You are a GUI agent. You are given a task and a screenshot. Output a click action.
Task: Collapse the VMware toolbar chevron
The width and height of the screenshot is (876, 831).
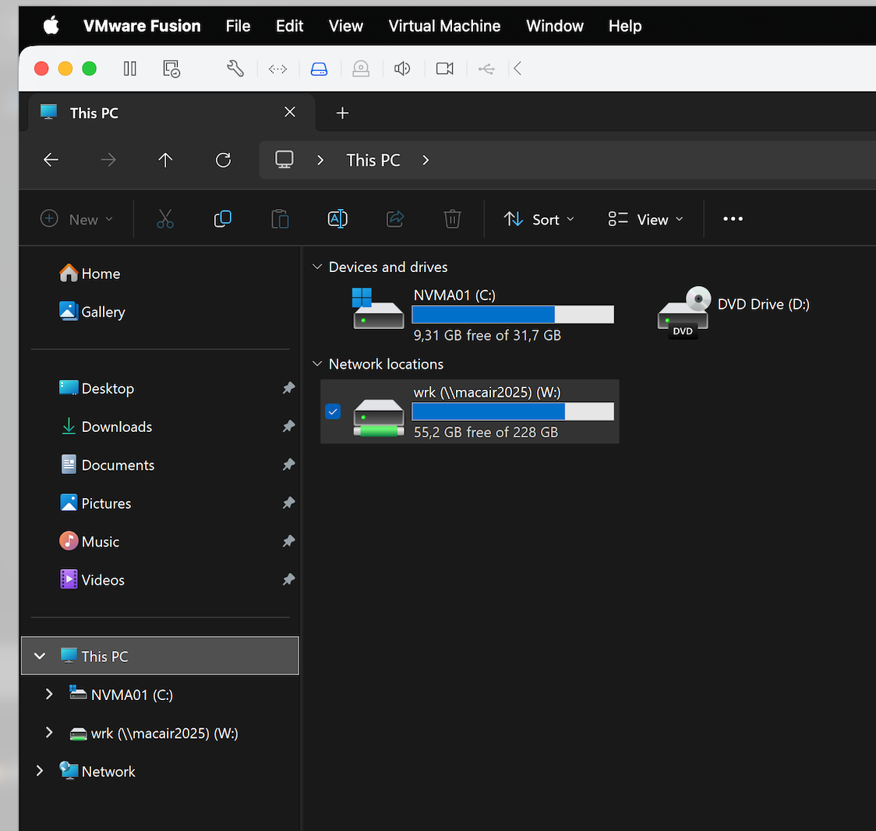[x=517, y=69]
